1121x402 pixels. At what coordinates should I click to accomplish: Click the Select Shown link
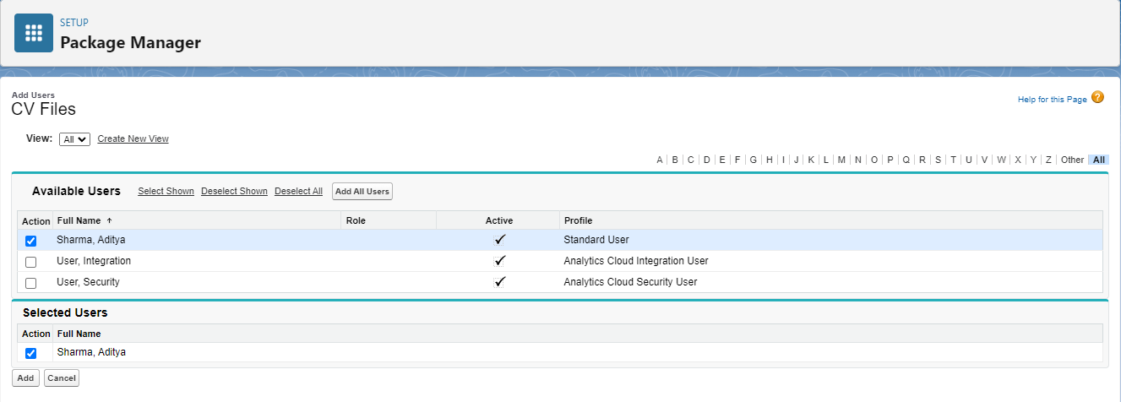pos(166,191)
